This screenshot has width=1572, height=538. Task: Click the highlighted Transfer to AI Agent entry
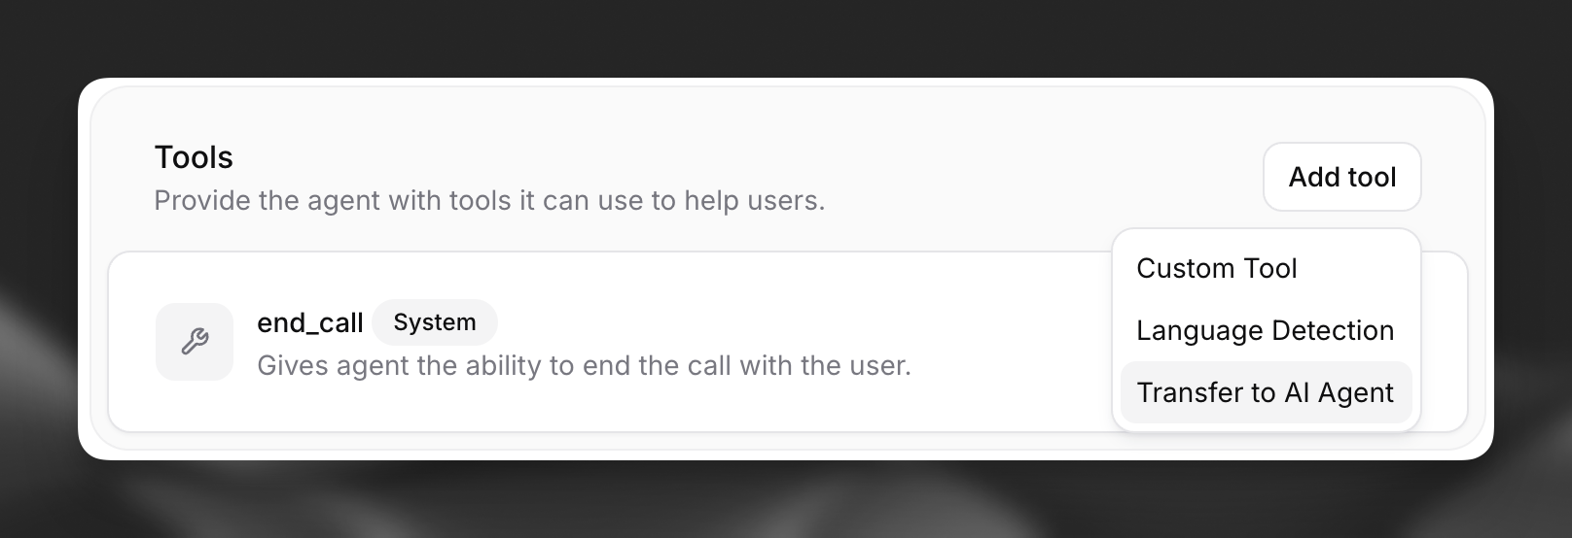click(1265, 392)
